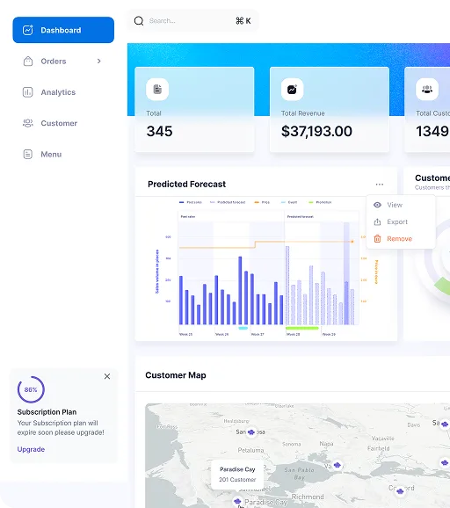Click the Analytics bar chart icon

[x=27, y=92]
